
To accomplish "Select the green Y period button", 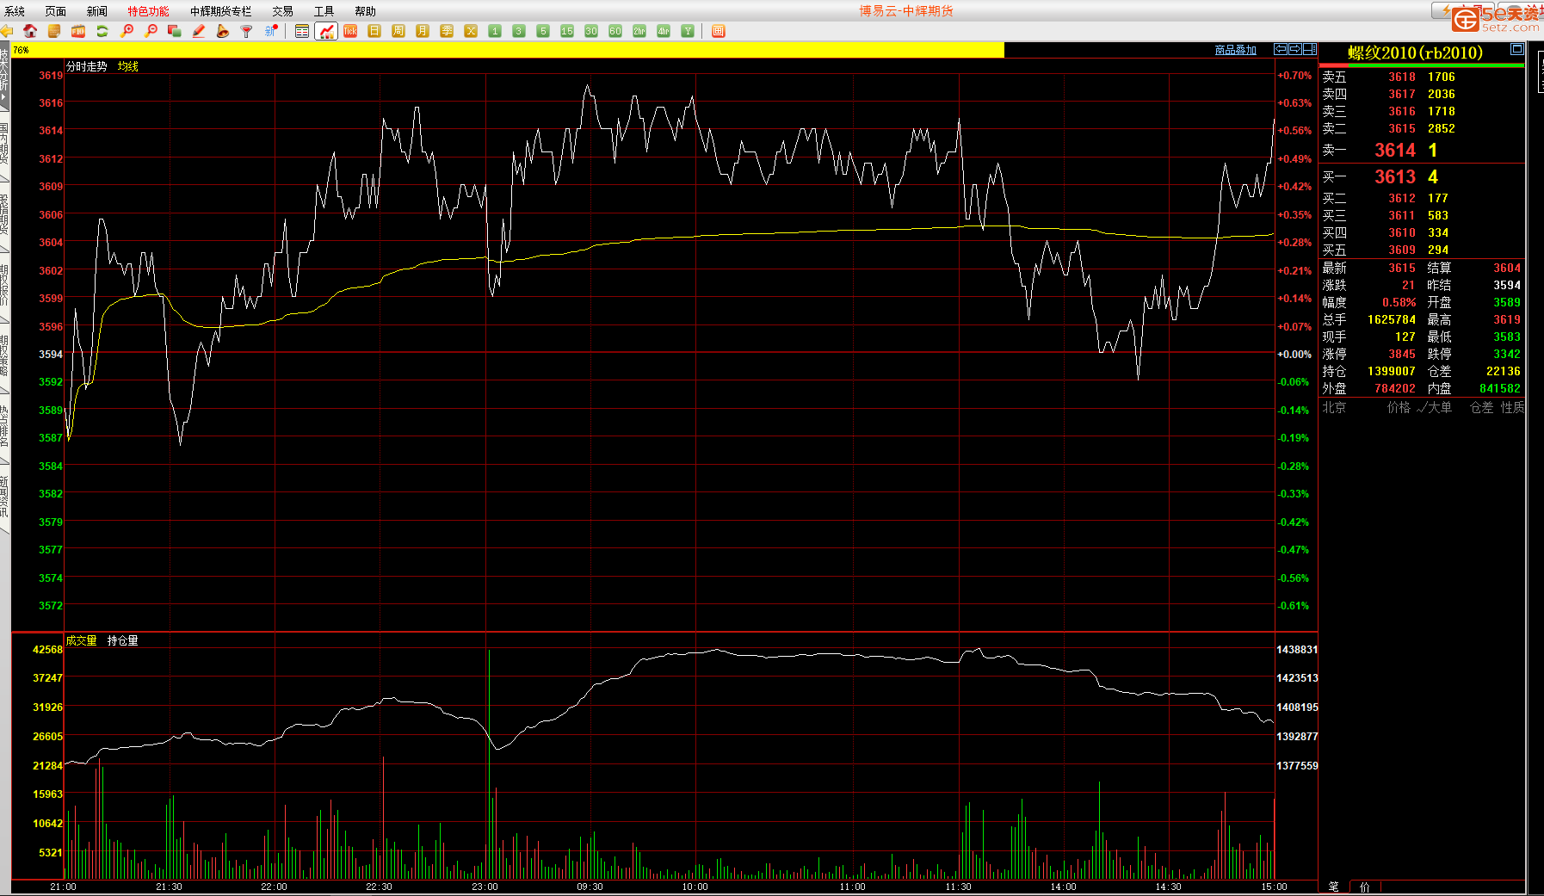I will pos(688,31).
